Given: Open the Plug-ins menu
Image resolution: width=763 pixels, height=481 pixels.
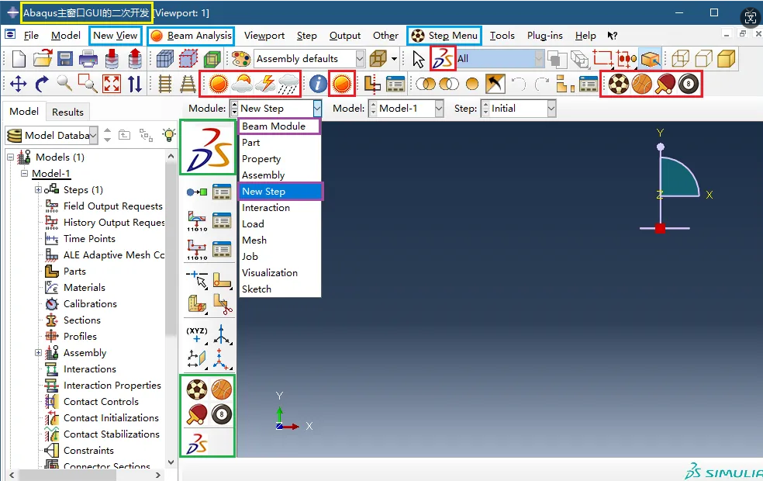Looking at the screenshot, I should click(x=544, y=36).
